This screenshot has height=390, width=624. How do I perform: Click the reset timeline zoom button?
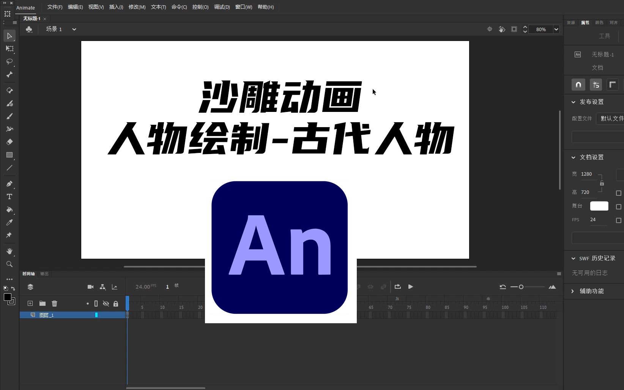coord(503,287)
